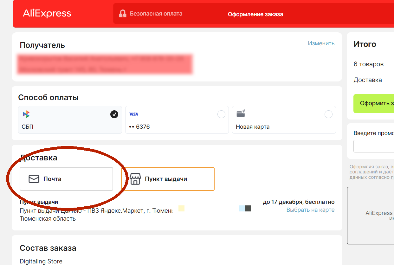This screenshot has width=394, height=265.
Task: Click the СБП label text
Action: pos(28,127)
